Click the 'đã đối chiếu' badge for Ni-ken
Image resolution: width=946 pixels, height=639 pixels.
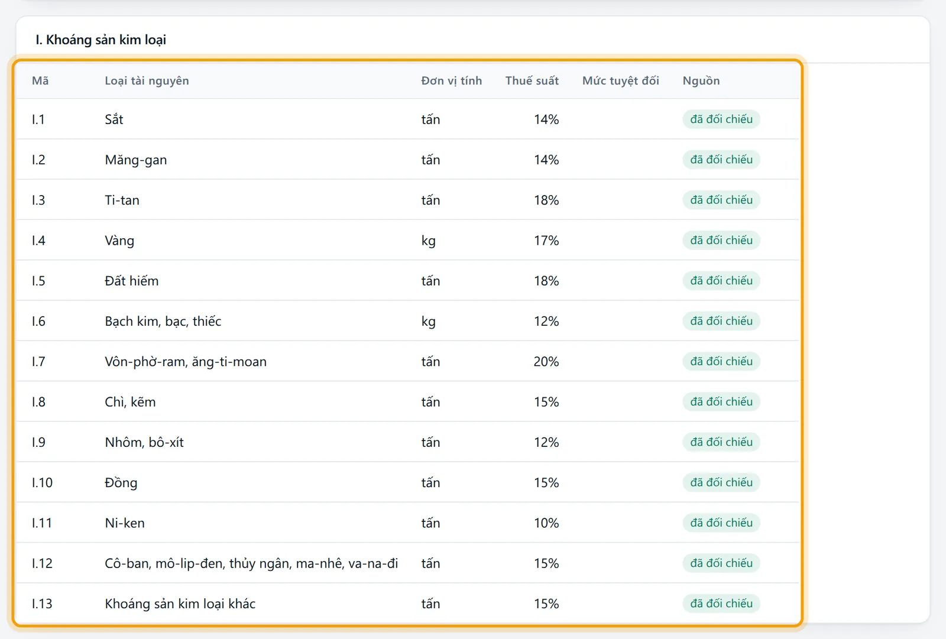pos(721,523)
